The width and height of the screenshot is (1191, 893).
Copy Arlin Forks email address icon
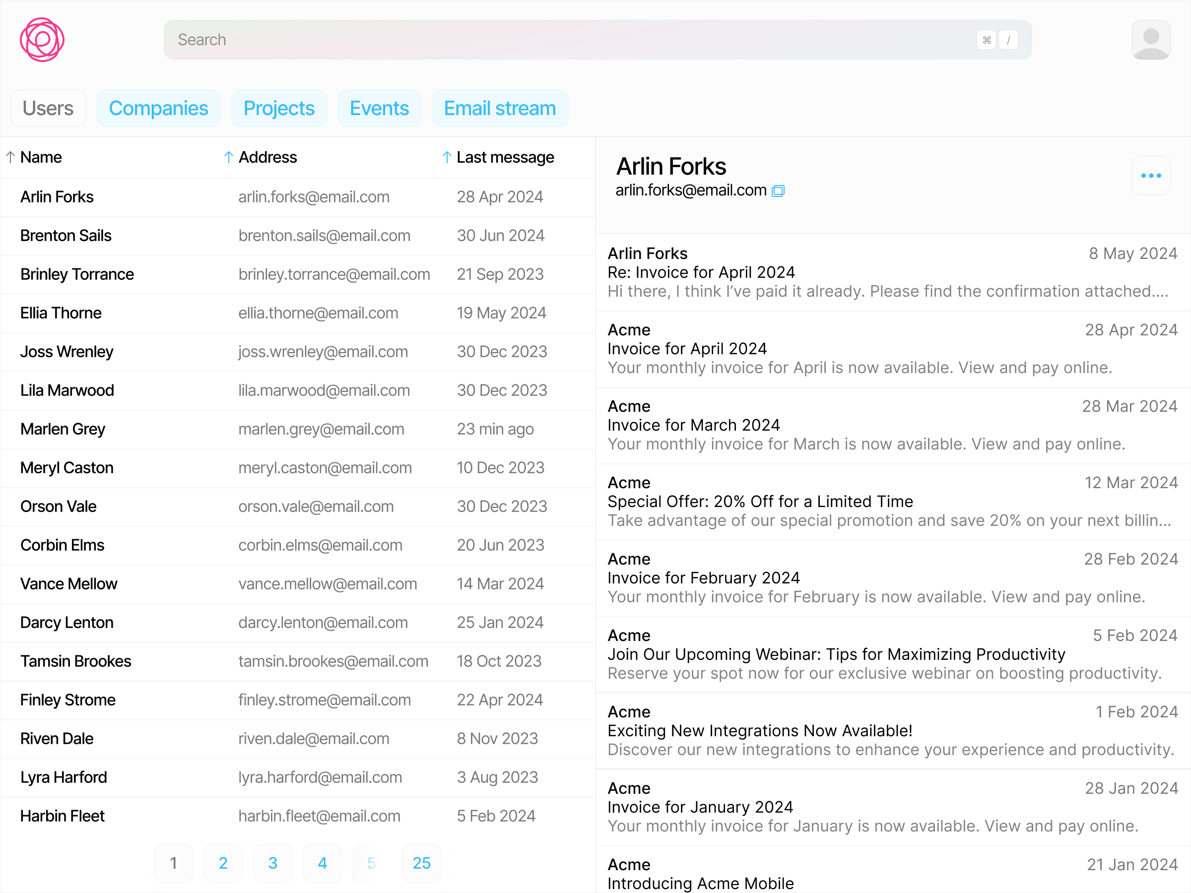click(778, 191)
